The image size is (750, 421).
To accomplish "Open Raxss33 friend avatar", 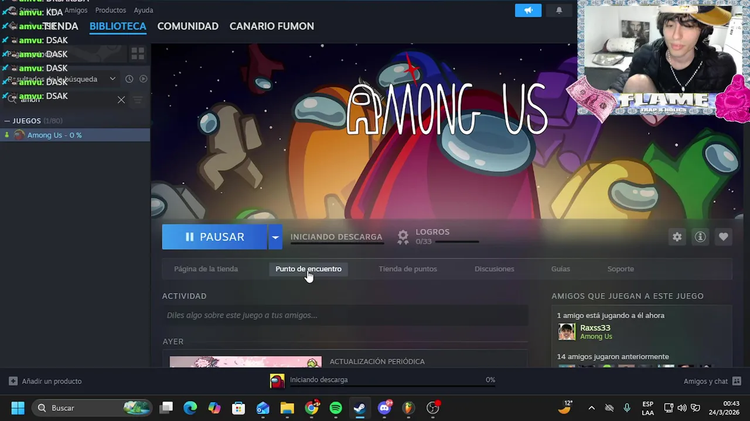I will [567, 332].
